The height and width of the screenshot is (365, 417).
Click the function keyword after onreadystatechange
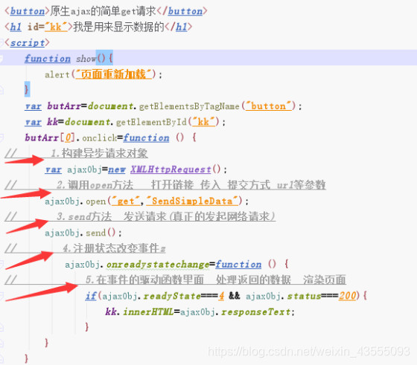point(238,265)
